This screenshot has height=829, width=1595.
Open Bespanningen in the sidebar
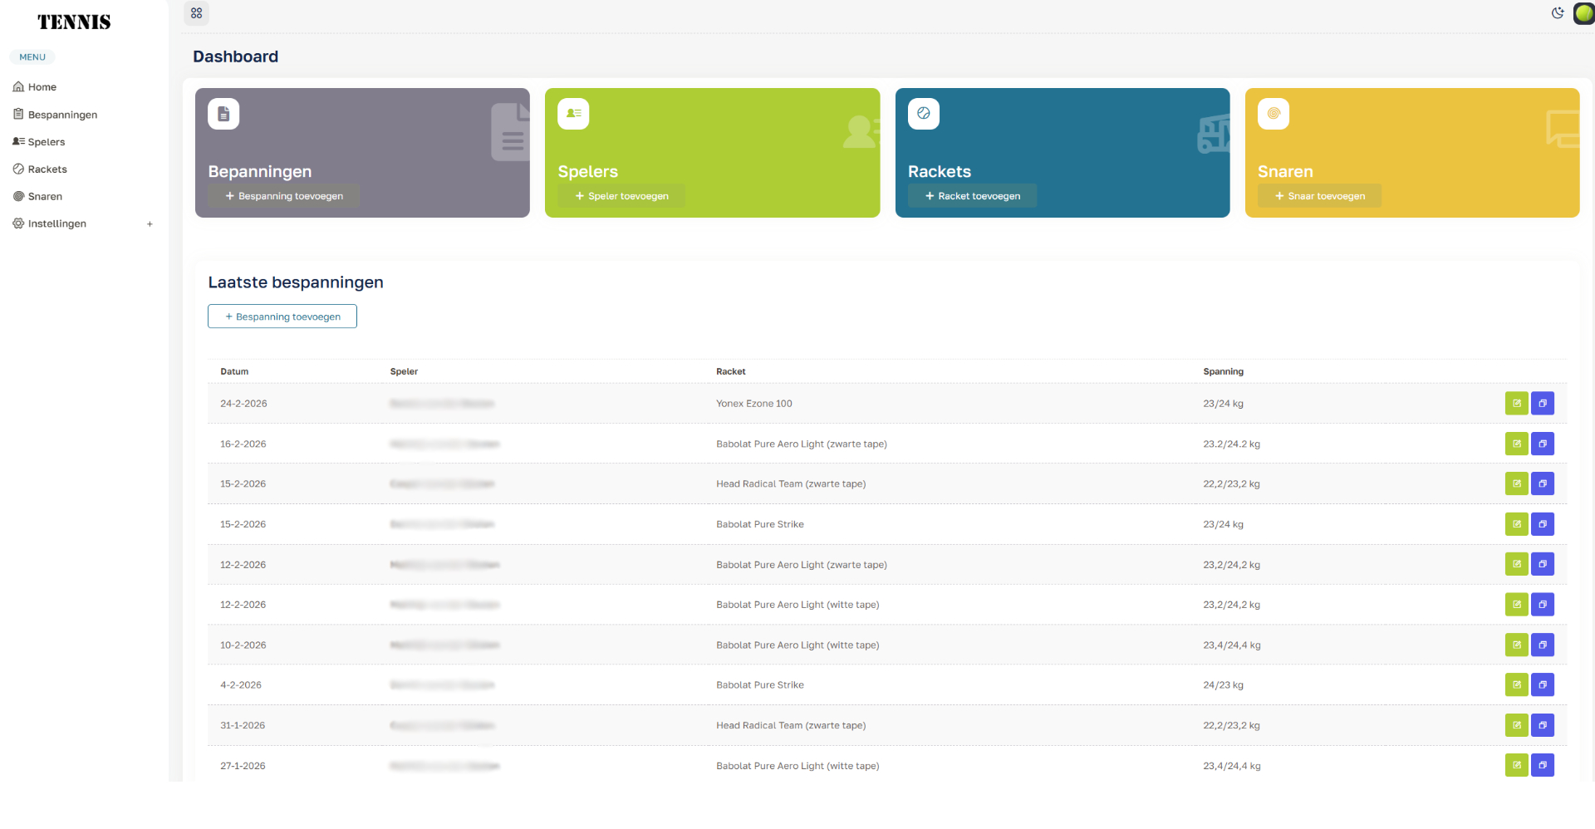62,115
